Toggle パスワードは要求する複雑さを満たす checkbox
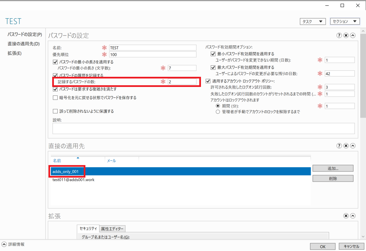366x251 pixels. point(55,89)
